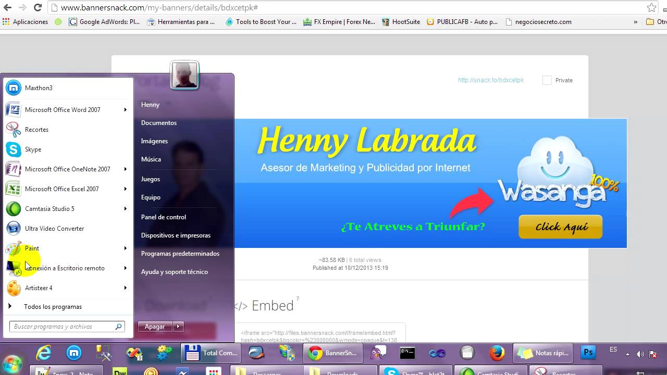Screen dimensions: 667x375
Task: Open the Notas rápidas taskbar button
Action: click(x=543, y=353)
